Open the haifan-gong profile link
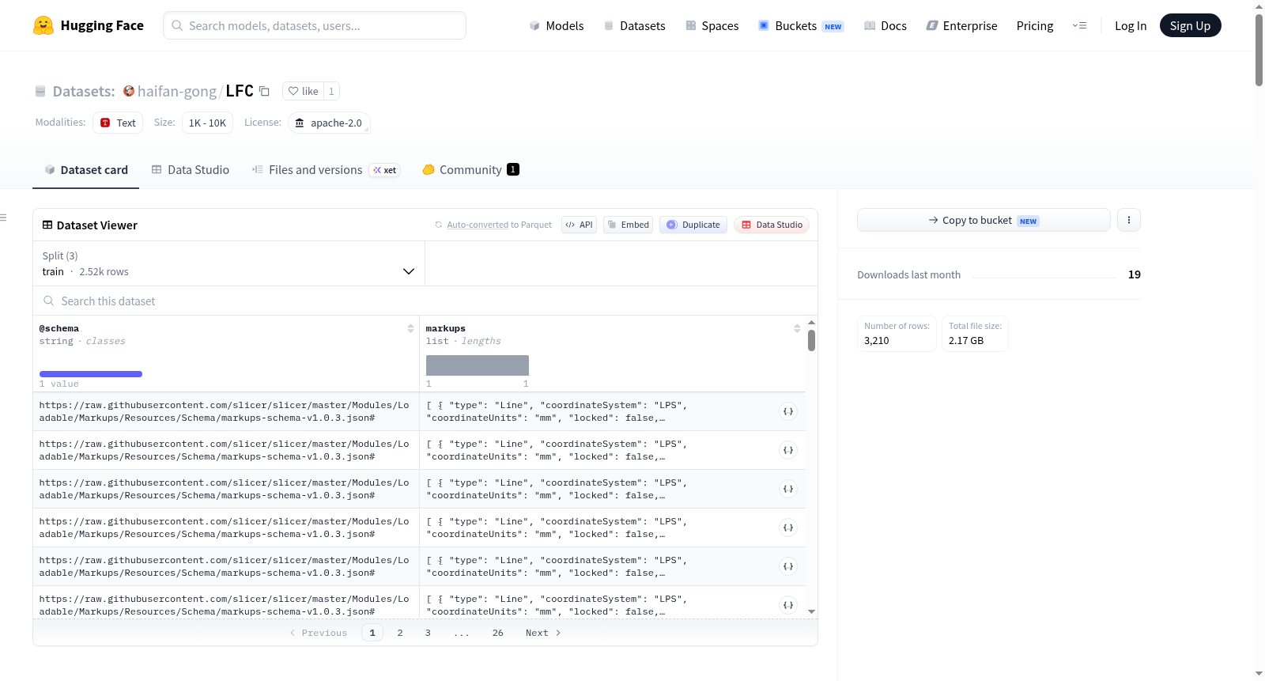1265x681 pixels. coord(177,91)
